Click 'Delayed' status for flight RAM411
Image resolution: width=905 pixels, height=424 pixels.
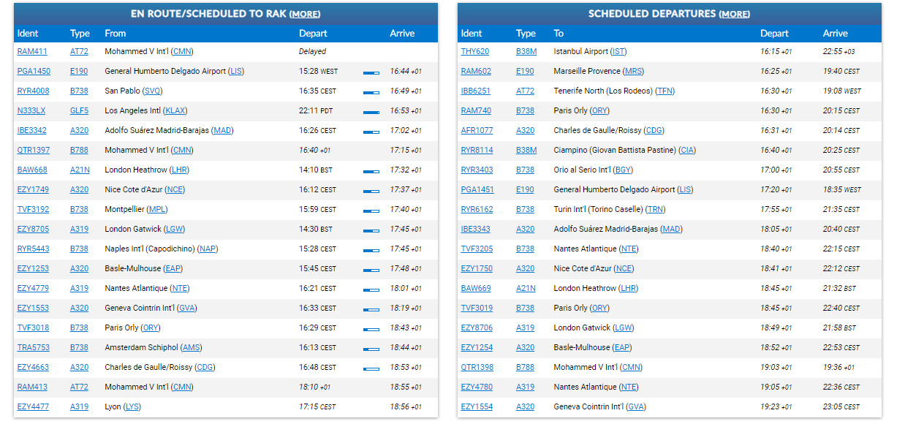coord(312,52)
